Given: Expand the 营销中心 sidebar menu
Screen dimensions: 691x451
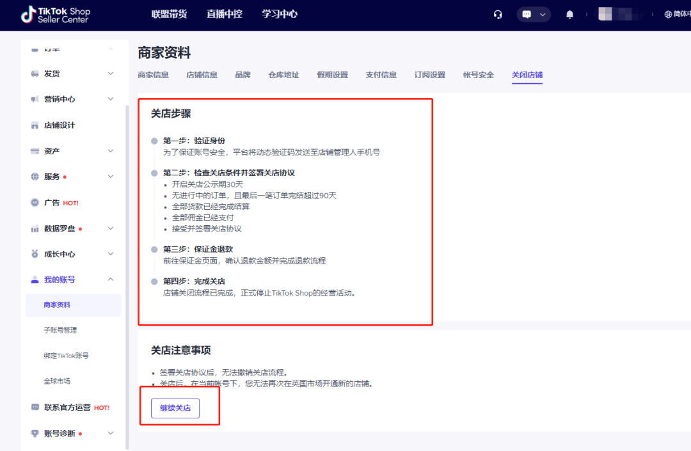Looking at the screenshot, I should (x=111, y=99).
